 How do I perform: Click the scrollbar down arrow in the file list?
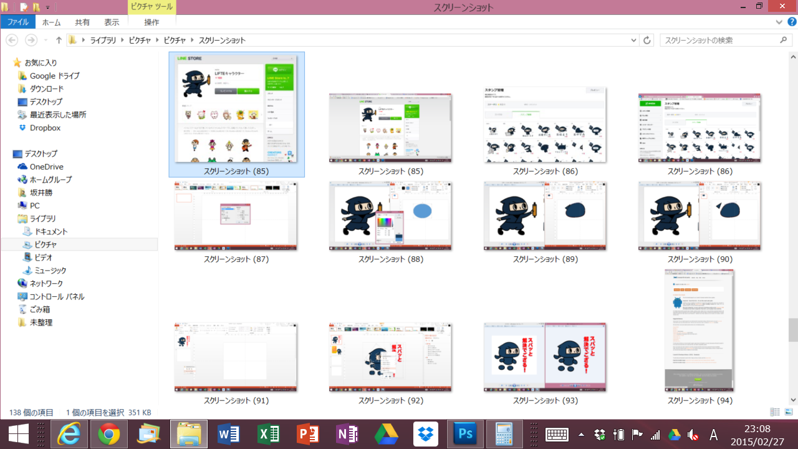pyautogui.click(x=793, y=400)
